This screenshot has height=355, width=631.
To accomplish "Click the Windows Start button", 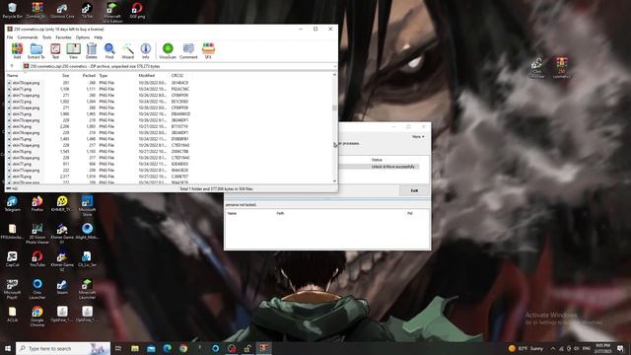I will coord(8,348).
